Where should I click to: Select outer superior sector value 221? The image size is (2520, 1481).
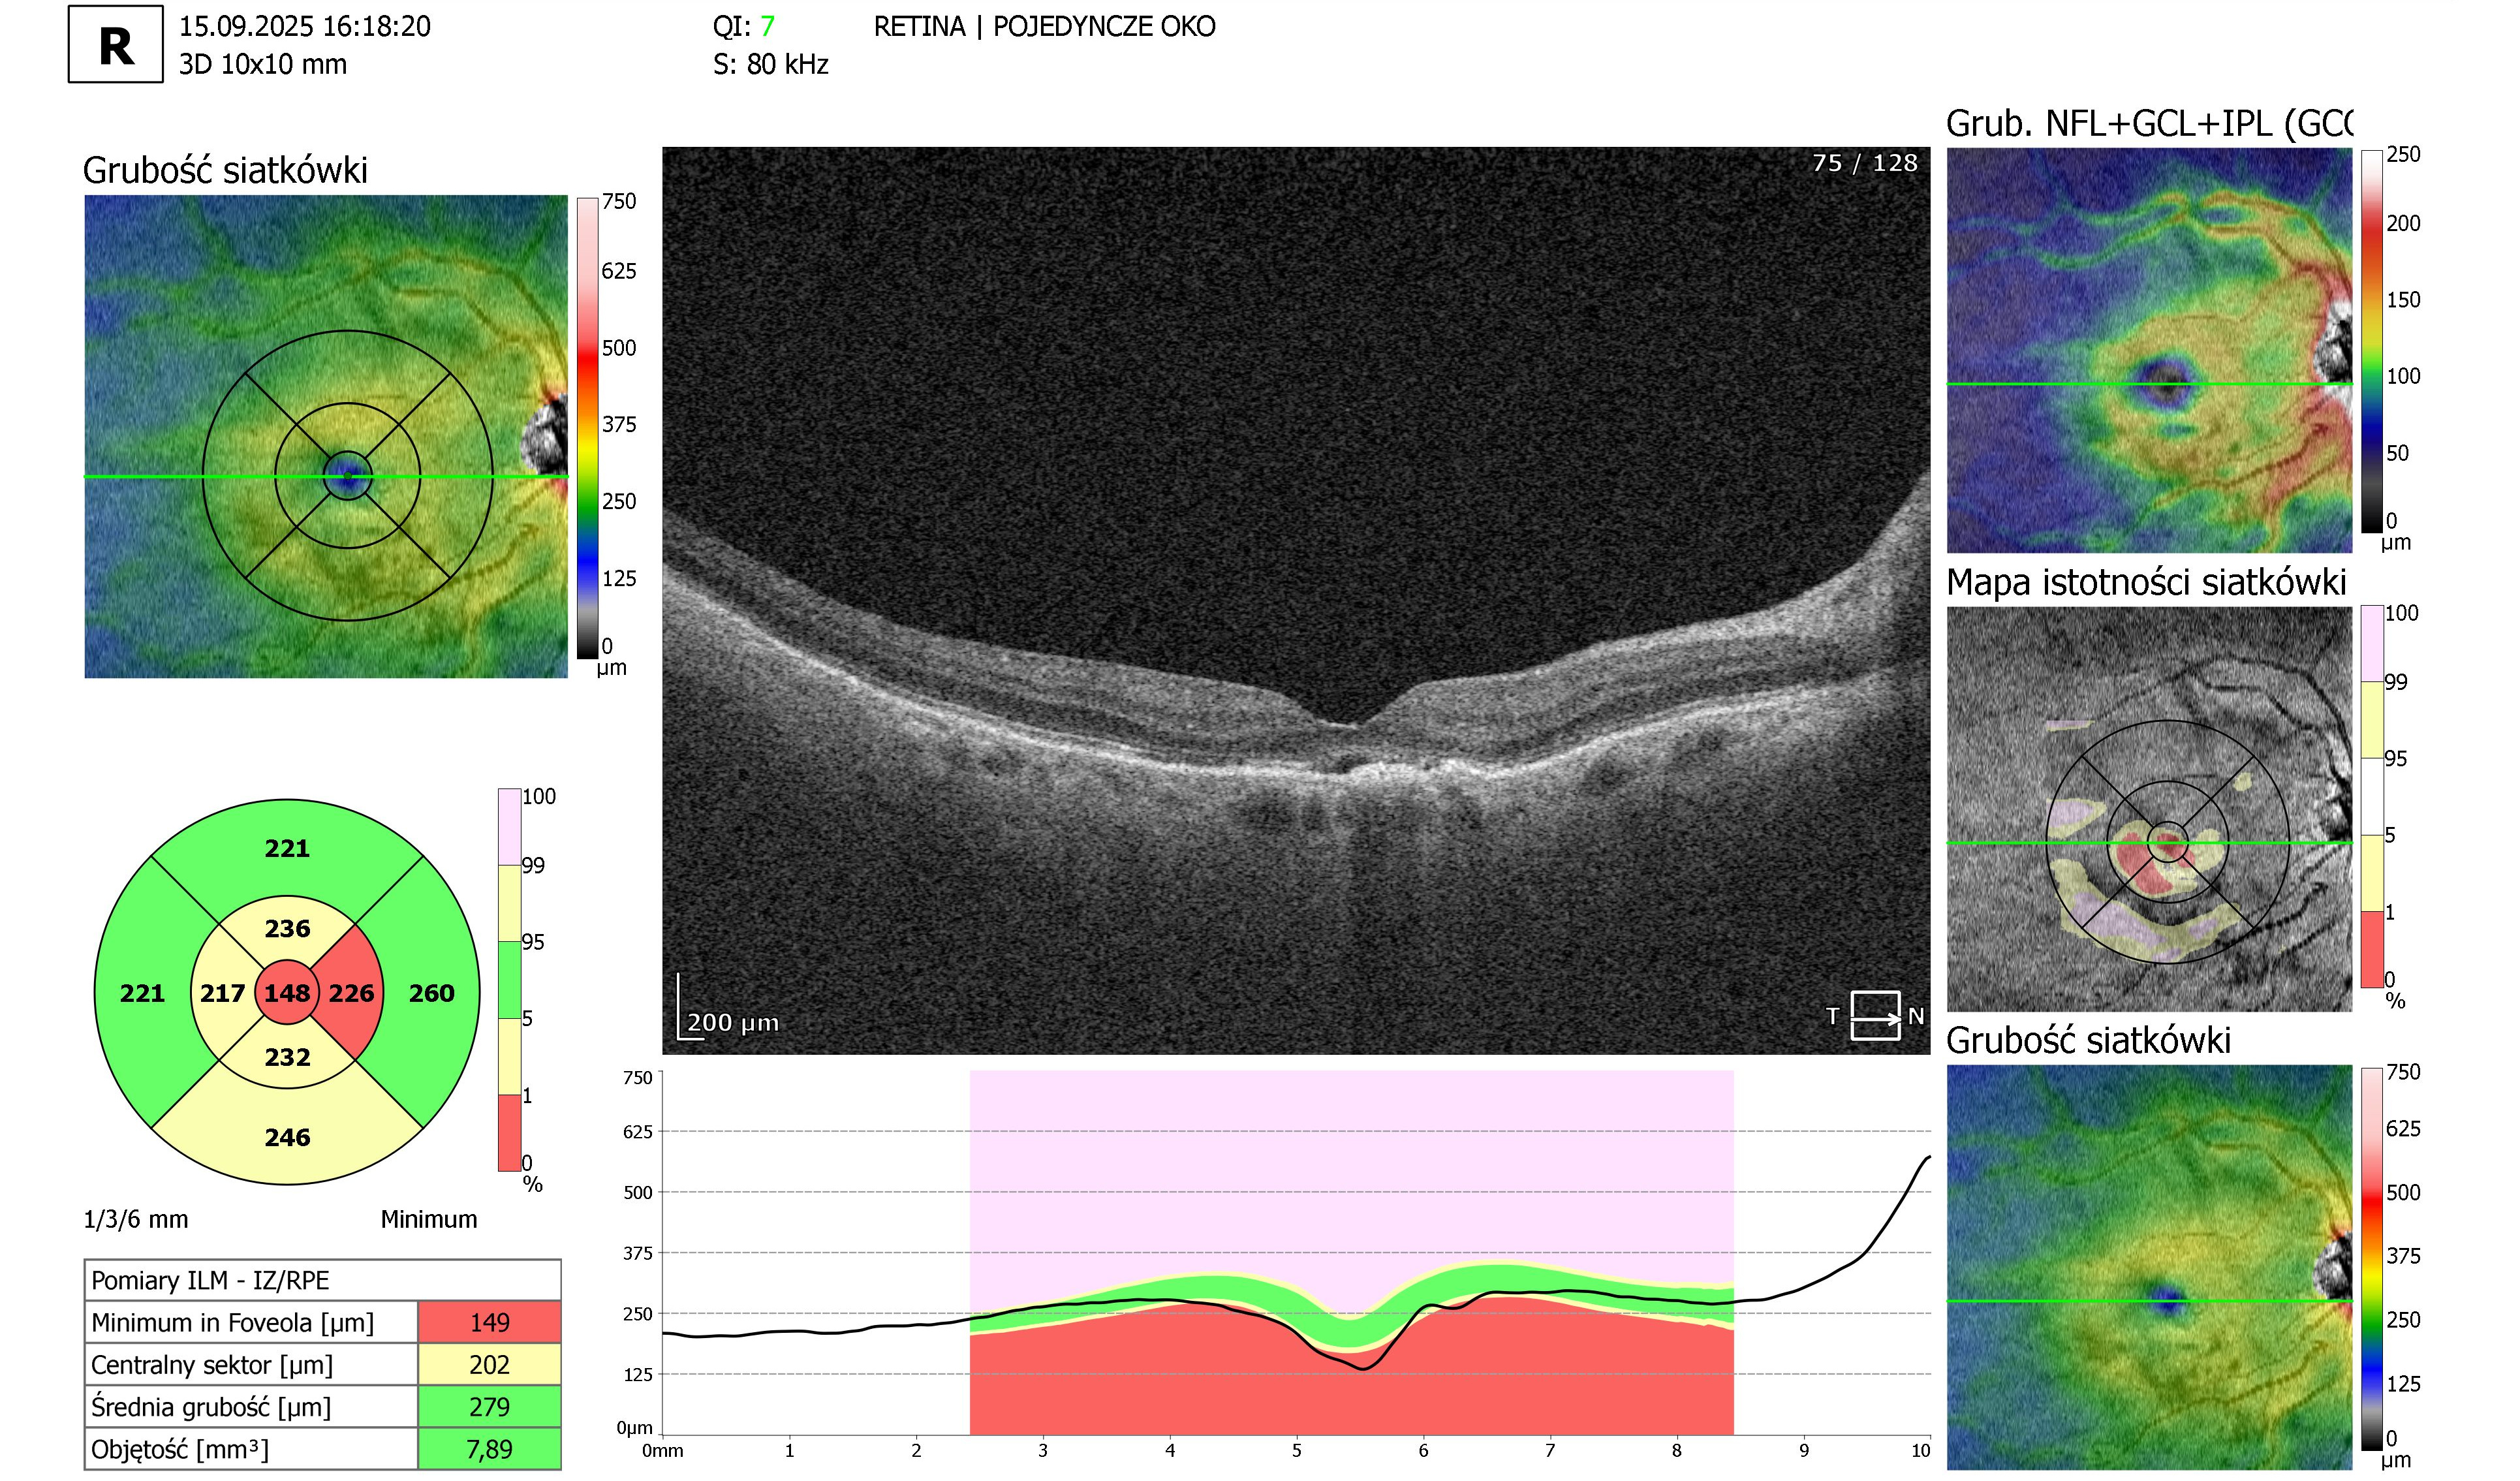(287, 848)
